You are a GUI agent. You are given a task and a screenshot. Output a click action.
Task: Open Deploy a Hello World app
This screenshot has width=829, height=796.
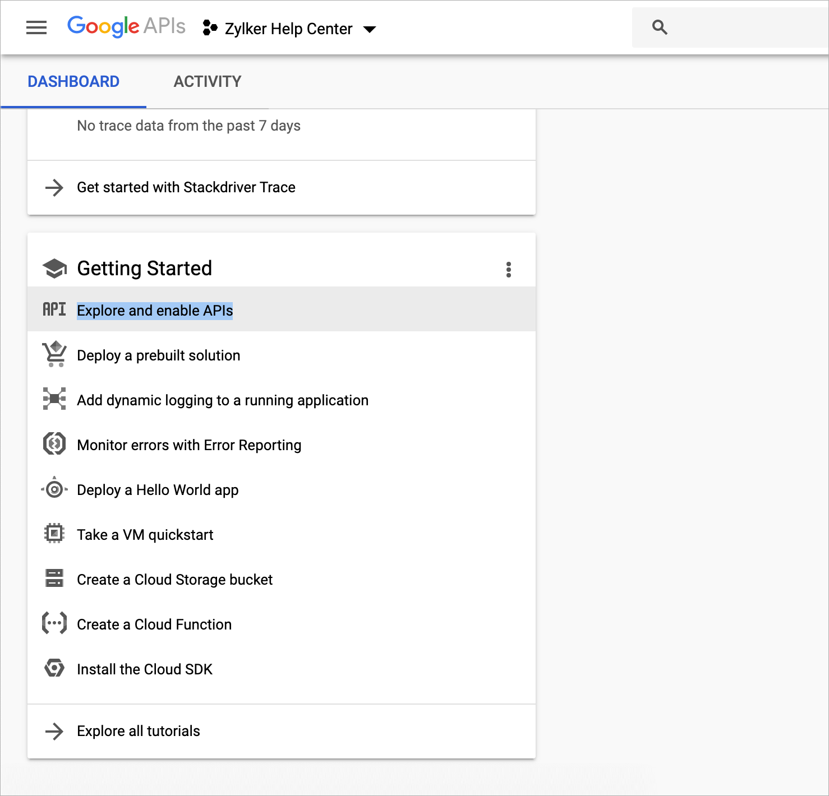point(158,490)
